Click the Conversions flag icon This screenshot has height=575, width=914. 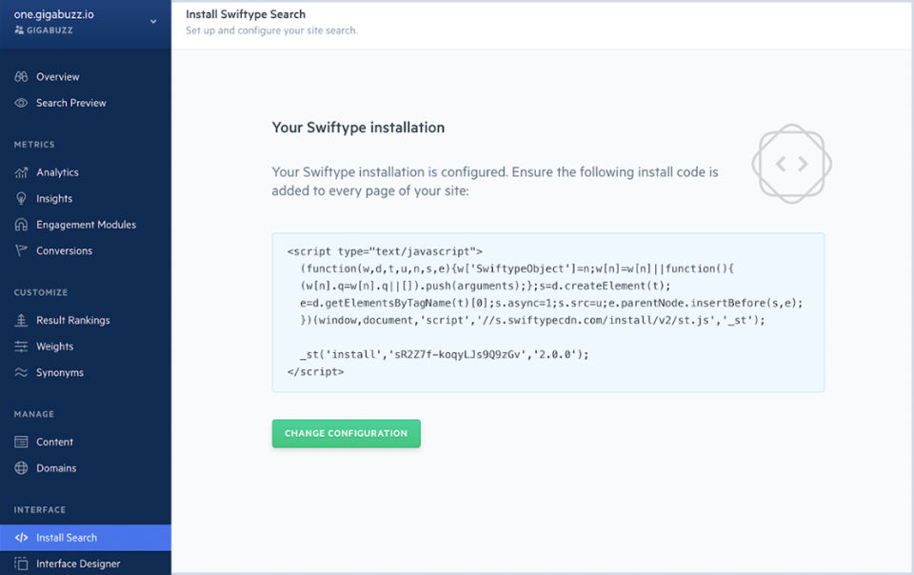coord(21,250)
